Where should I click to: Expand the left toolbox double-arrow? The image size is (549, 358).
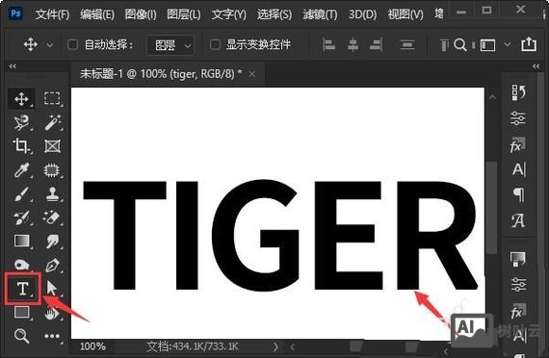tap(13, 66)
